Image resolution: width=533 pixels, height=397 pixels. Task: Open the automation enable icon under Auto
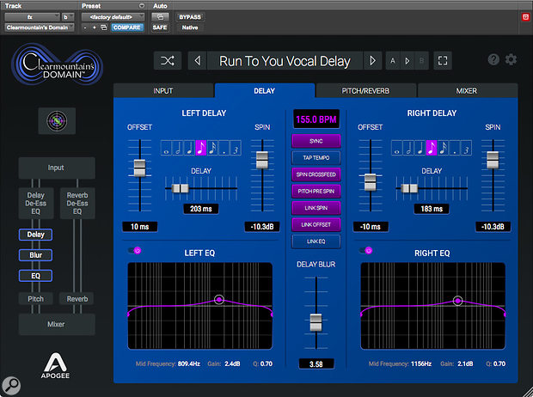pos(160,17)
